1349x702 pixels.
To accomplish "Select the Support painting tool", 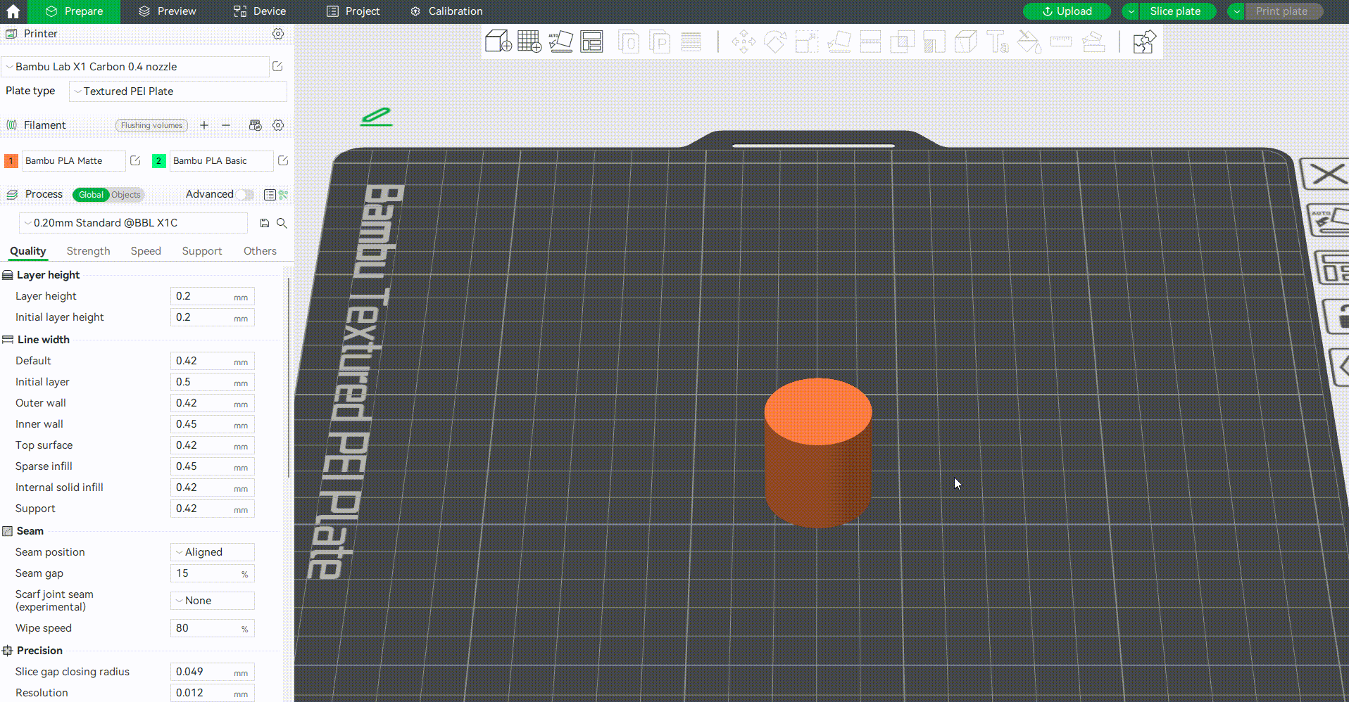I will pyautogui.click(x=934, y=42).
